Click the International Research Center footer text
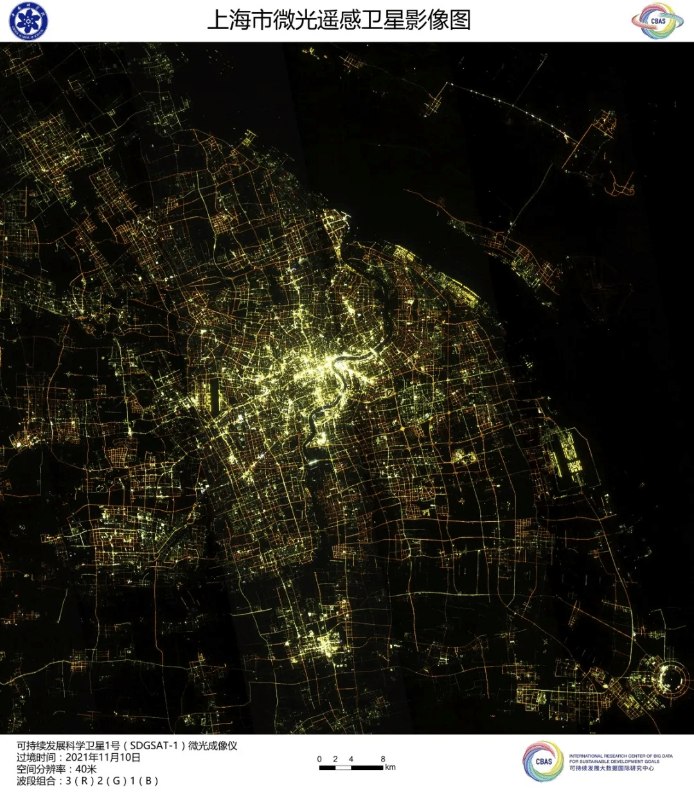The height and width of the screenshot is (793, 694). (x=621, y=758)
